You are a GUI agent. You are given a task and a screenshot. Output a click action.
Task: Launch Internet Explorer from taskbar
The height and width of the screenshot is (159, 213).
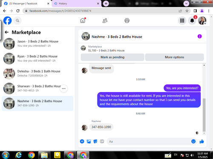(x=19, y=155)
